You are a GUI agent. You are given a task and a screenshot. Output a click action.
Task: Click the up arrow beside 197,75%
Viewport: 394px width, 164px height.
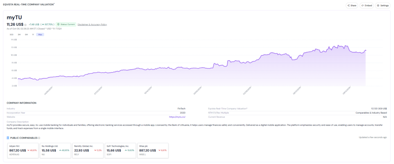click(43, 25)
